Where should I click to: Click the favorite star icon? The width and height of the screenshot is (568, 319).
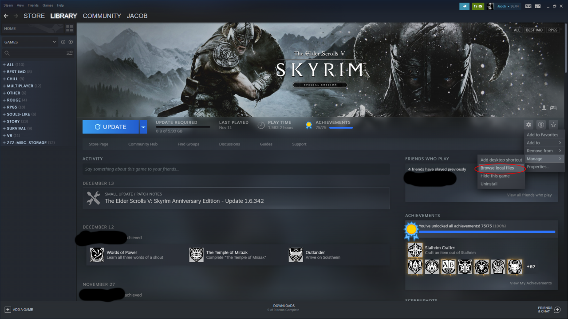click(x=553, y=125)
